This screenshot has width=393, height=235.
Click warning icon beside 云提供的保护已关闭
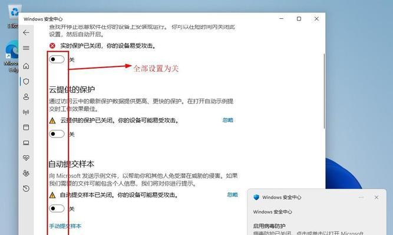52,121
